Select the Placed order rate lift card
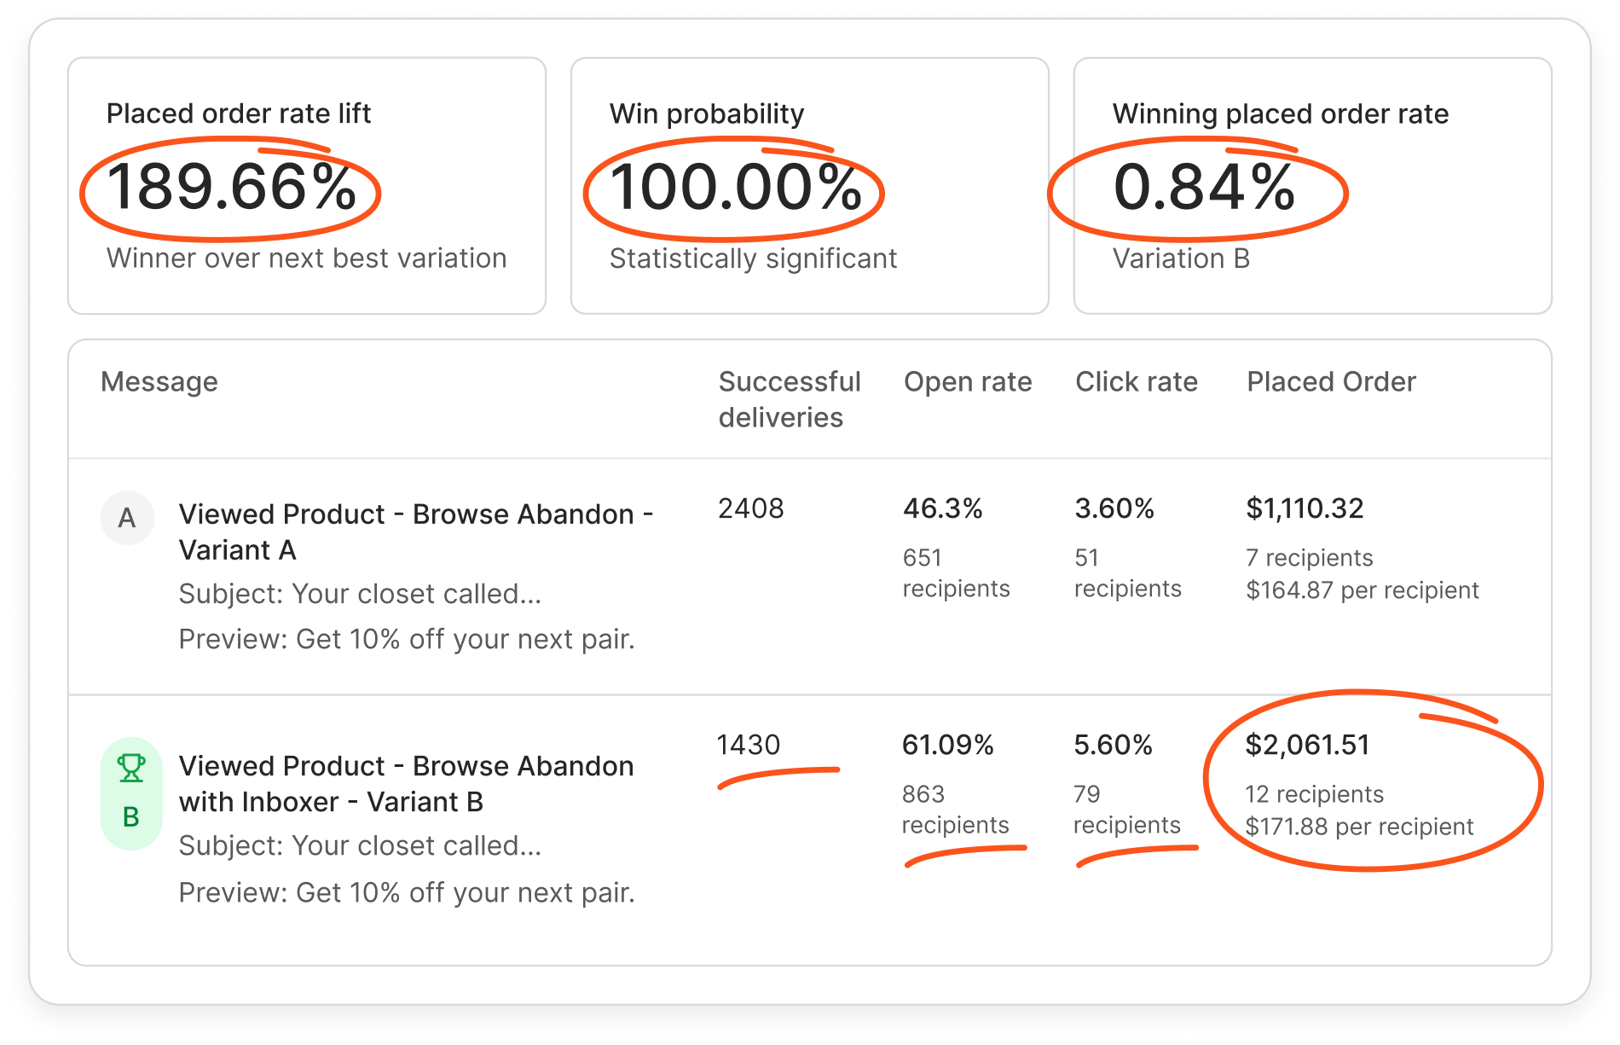The height and width of the screenshot is (1045, 1620). [x=307, y=186]
